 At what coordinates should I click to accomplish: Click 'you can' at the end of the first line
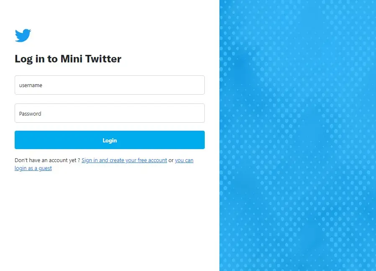point(184,160)
